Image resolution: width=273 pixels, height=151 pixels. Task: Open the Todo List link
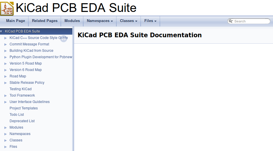click(x=17, y=115)
